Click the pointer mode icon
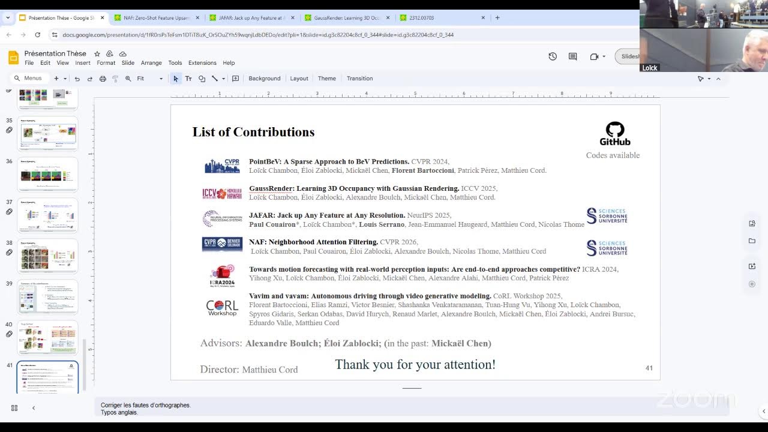This screenshot has height=432, width=768. click(x=700, y=79)
